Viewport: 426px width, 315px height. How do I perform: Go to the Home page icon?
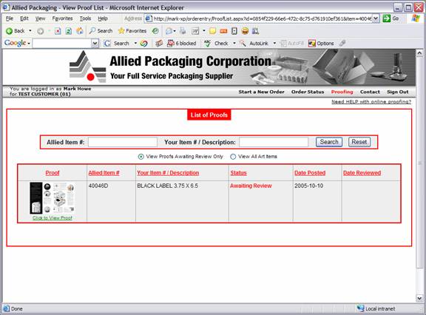click(x=80, y=31)
